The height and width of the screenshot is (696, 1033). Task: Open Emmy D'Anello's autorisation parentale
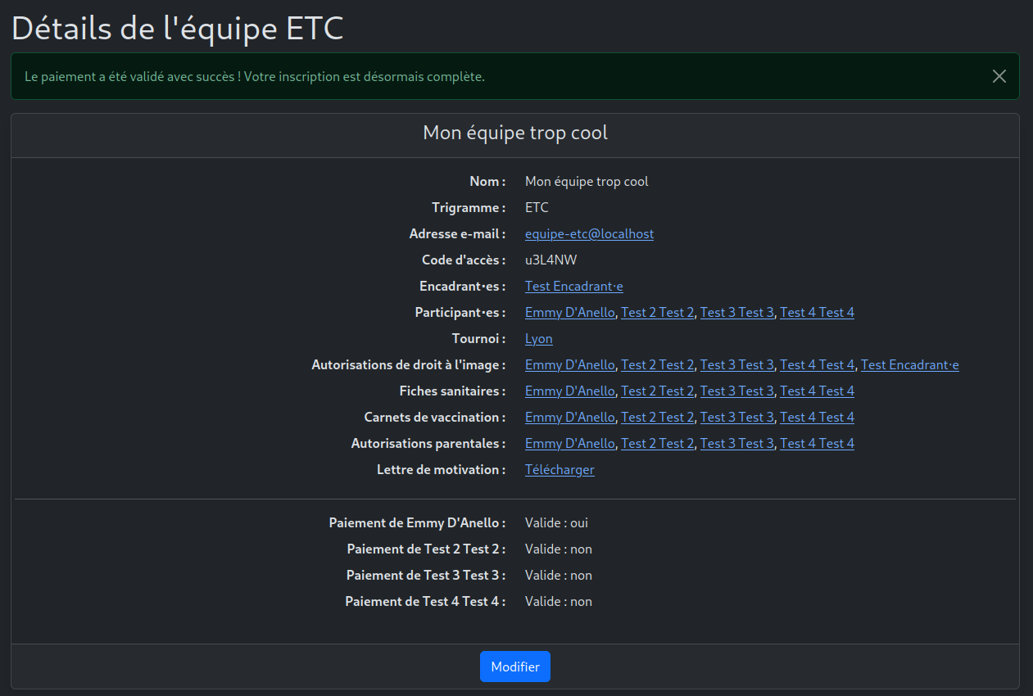tap(569, 444)
